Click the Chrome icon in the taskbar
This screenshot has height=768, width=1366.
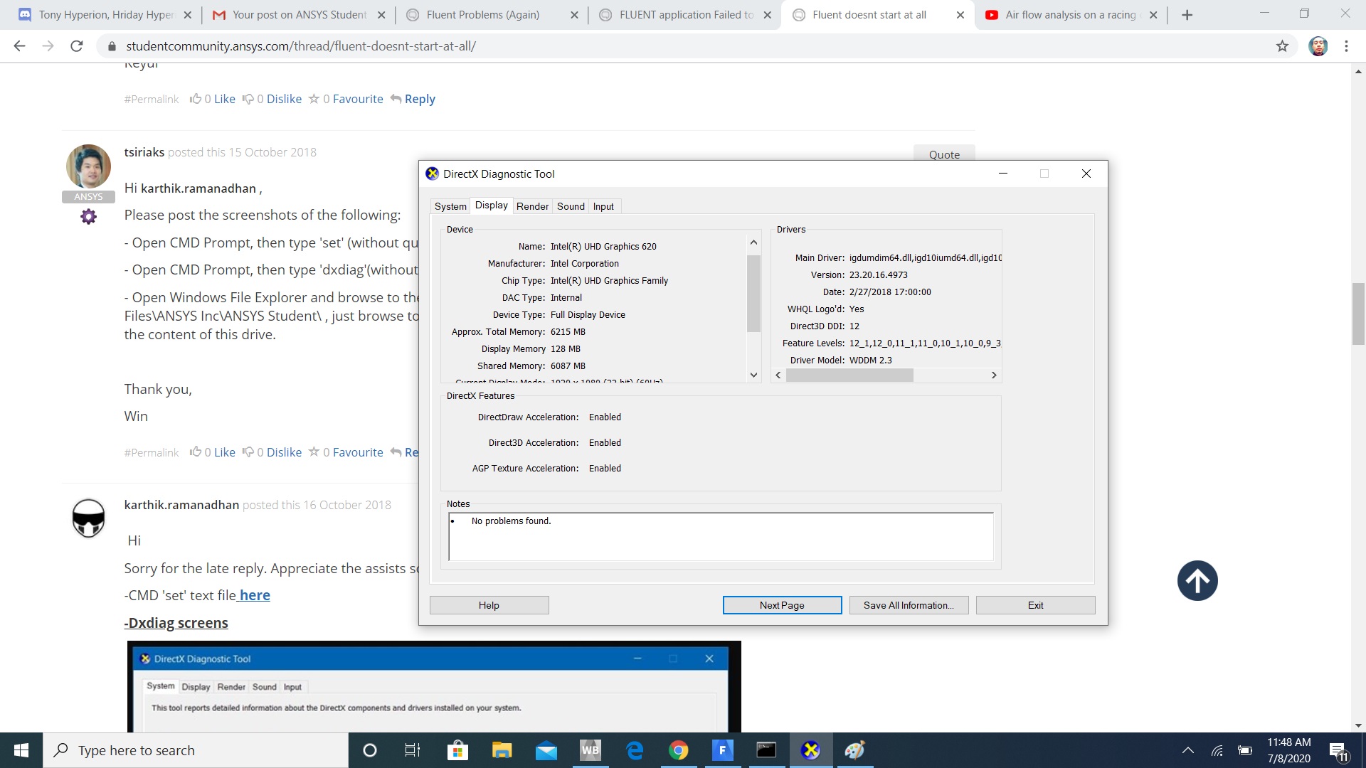click(x=678, y=750)
